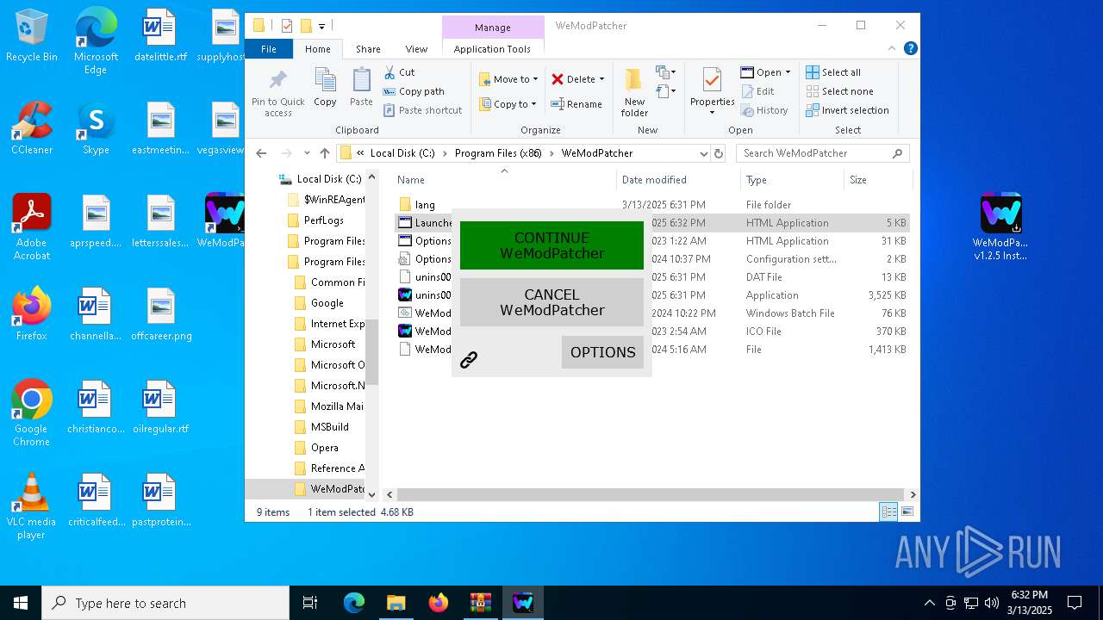This screenshot has height=620, width=1103.
Task: Click Local Disk (C:) in the breadcrumb
Action: [402, 153]
